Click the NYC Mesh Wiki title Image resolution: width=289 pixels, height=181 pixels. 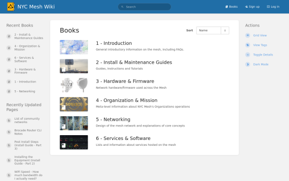tap(36, 7)
